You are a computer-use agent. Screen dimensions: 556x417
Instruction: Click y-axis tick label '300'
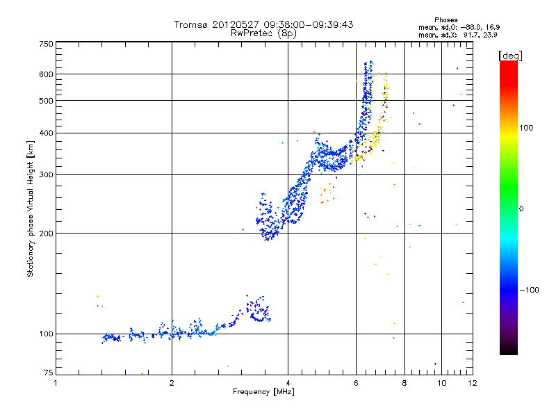pyautogui.click(x=47, y=175)
